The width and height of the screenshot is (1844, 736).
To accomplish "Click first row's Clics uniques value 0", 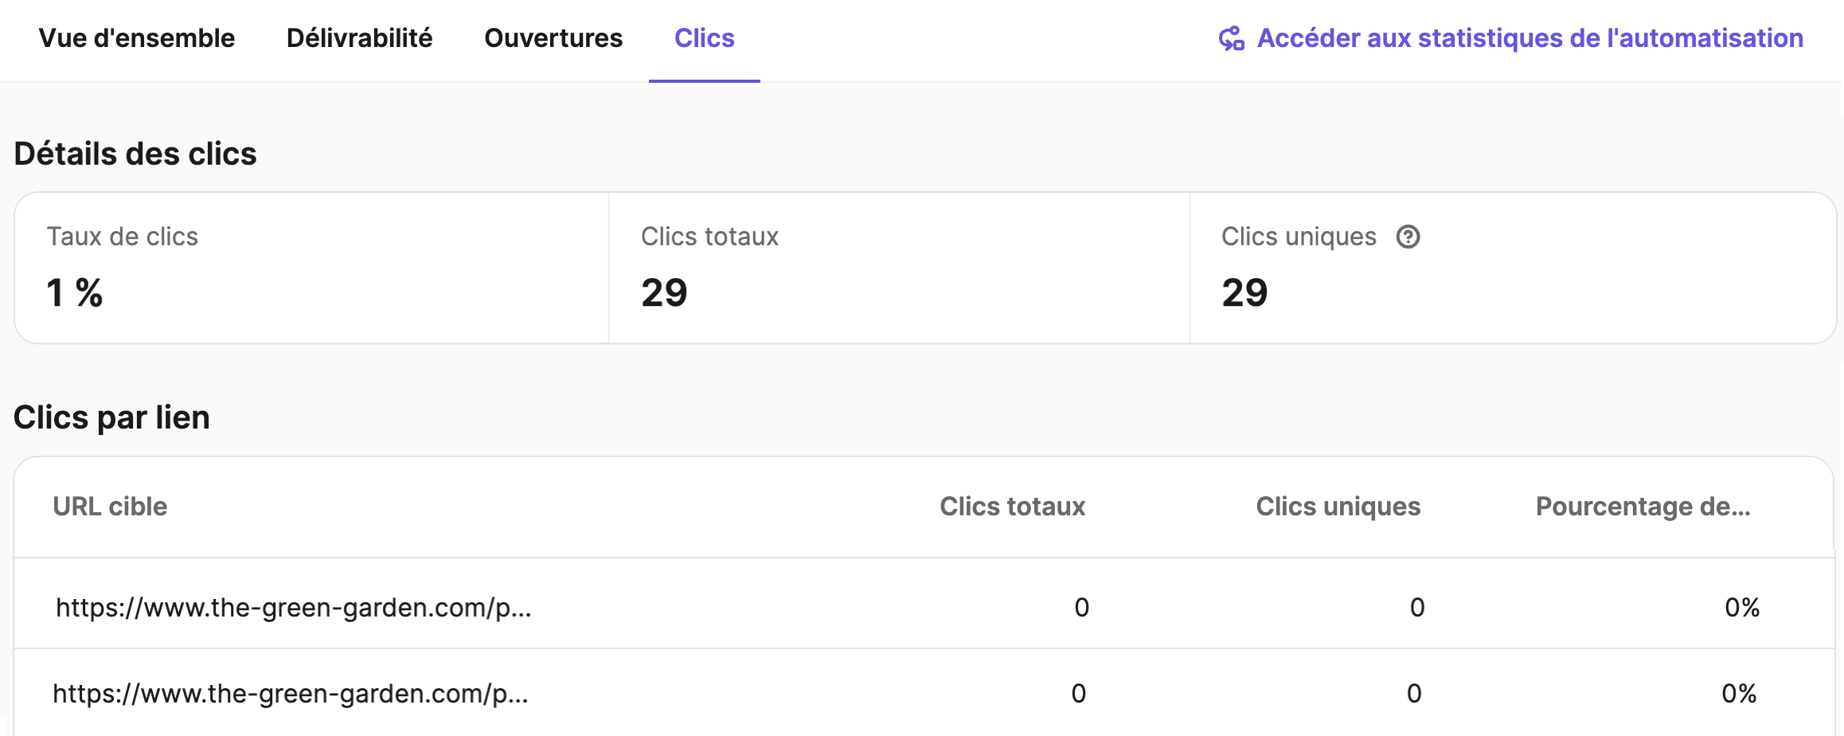I will [x=1417, y=608].
